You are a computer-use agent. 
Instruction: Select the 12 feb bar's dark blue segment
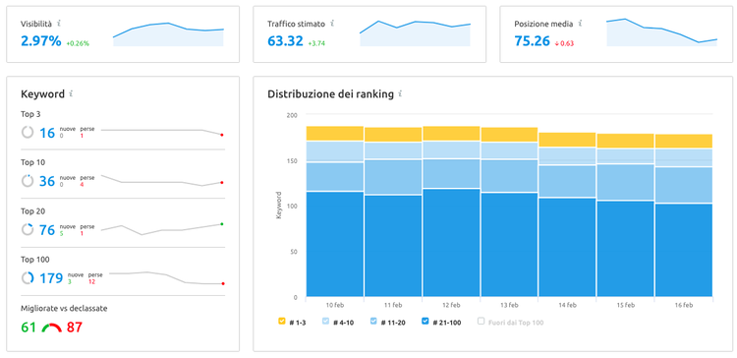451,243
